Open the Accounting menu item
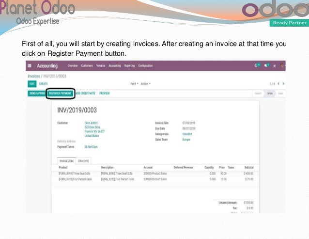309x239 pixels. [x=115, y=65]
